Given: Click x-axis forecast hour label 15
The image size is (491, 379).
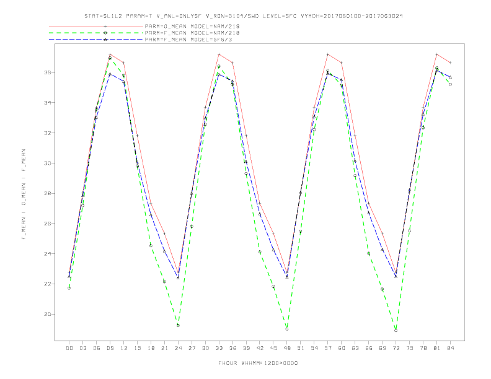Looking at the screenshot, I should 138,348.
